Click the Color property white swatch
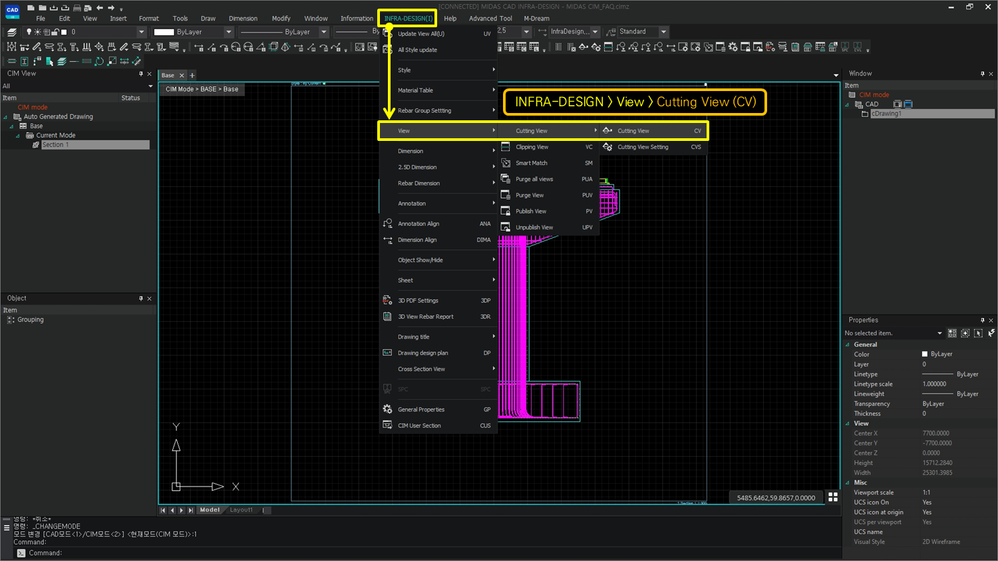 tap(925, 354)
